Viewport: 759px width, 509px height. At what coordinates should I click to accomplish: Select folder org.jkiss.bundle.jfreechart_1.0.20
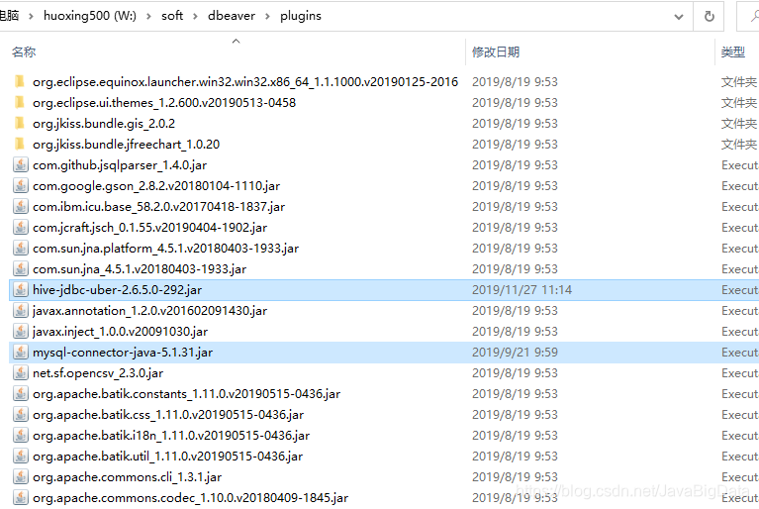click(x=126, y=145)
